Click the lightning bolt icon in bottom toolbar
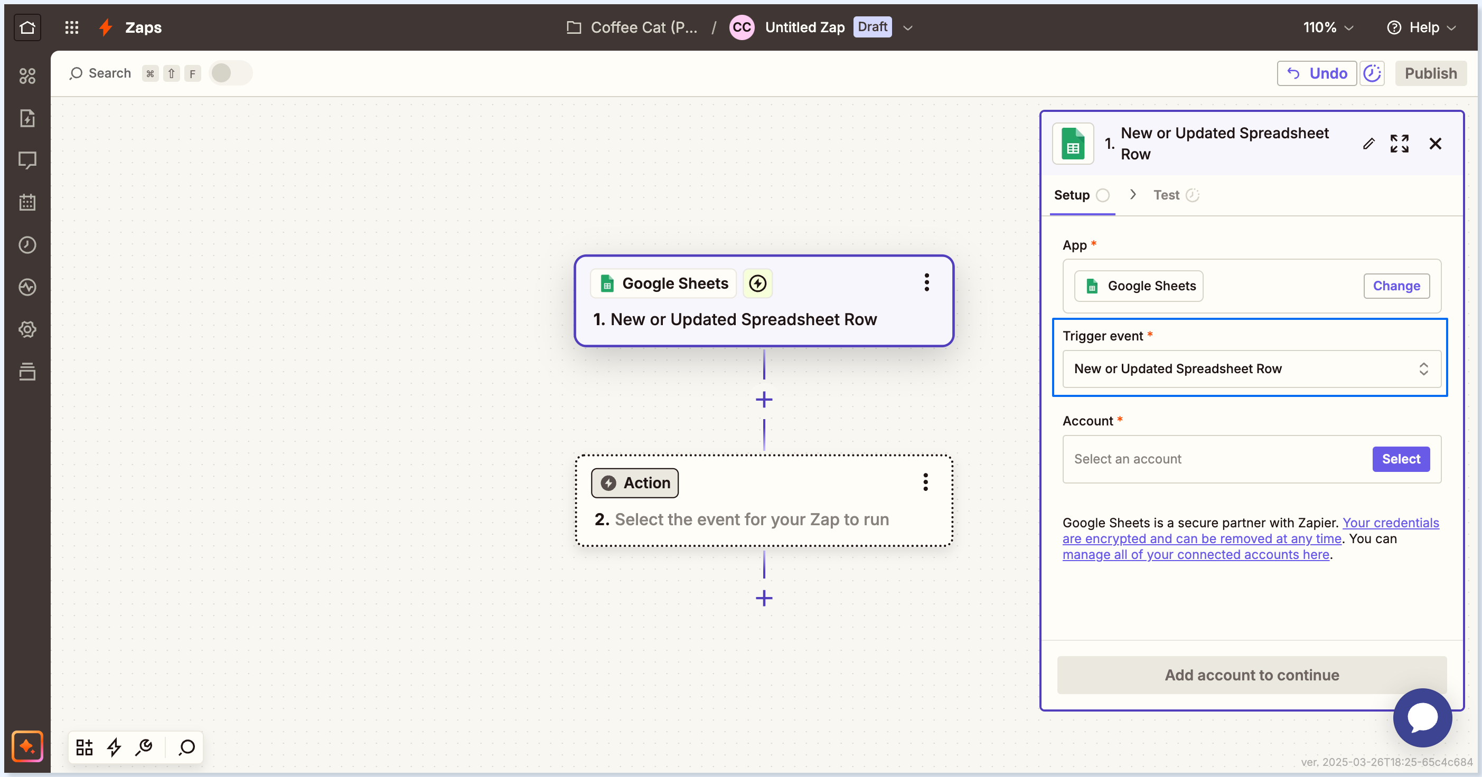Screen dimensions: 1482x777 (114, 747)
